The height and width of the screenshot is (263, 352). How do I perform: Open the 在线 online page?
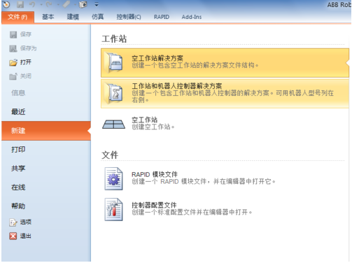pos(18,187)
